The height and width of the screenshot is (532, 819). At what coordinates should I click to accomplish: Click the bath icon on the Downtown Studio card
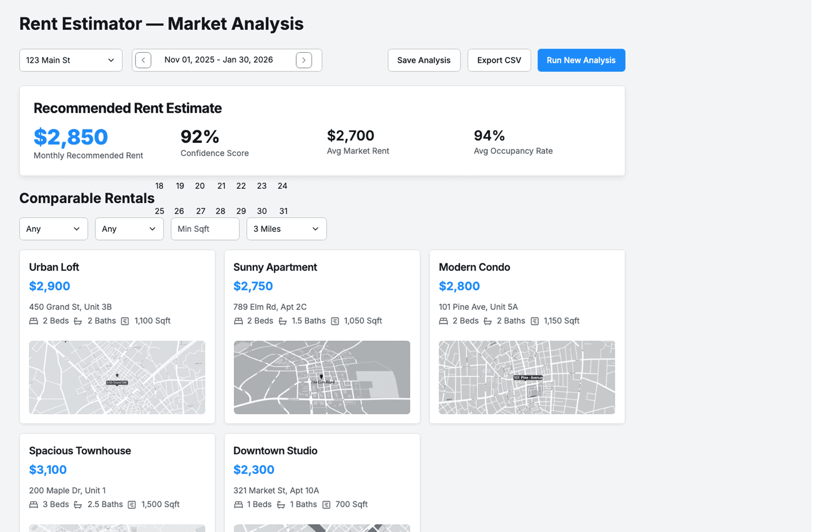pyautogui.click(x=281, y=505)
